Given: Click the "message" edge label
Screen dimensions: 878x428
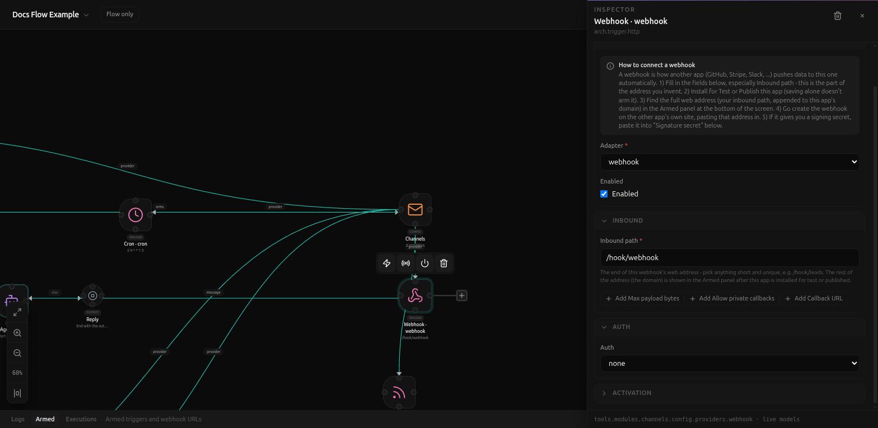Looking at the screenshot, I should (x=213, y=293).
